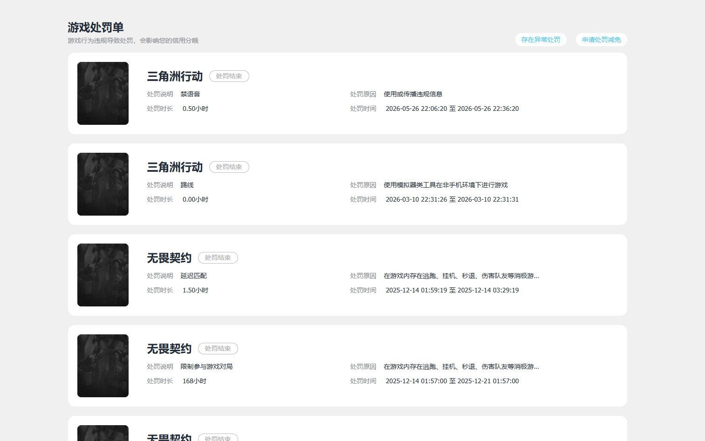Select the 禁语音 penalty description text
The image size is (705, 441).
(190, 94)
